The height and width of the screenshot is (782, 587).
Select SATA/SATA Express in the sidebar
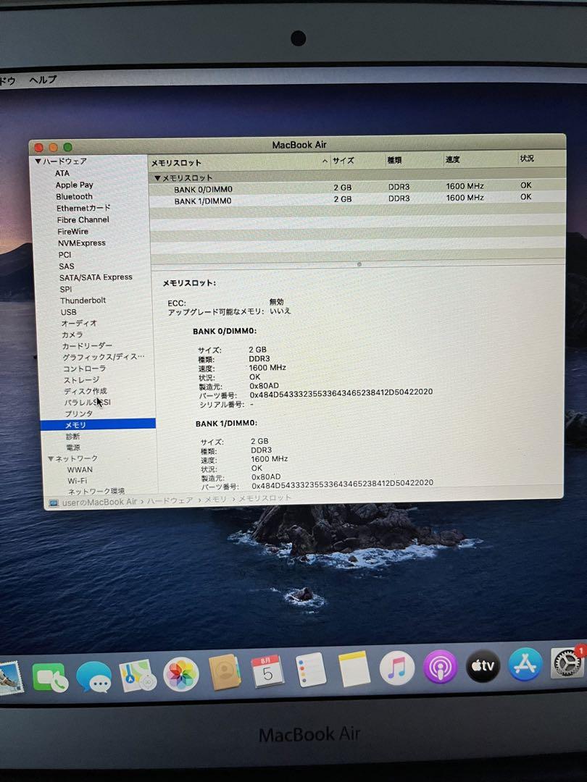coord(96,277)
